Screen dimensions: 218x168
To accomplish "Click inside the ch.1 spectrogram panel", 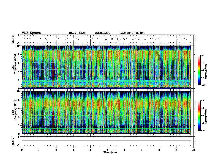I will (106, 67).
